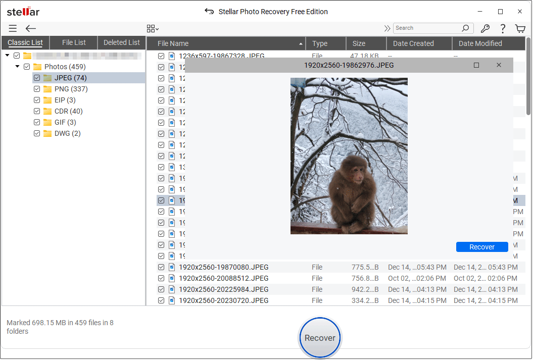This screenshot has width=533, height=360.
Task: Click the 775.5...B size cell
Action: coord(365,267)
